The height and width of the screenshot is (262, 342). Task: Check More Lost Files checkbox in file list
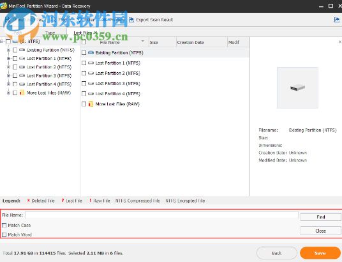84,104
